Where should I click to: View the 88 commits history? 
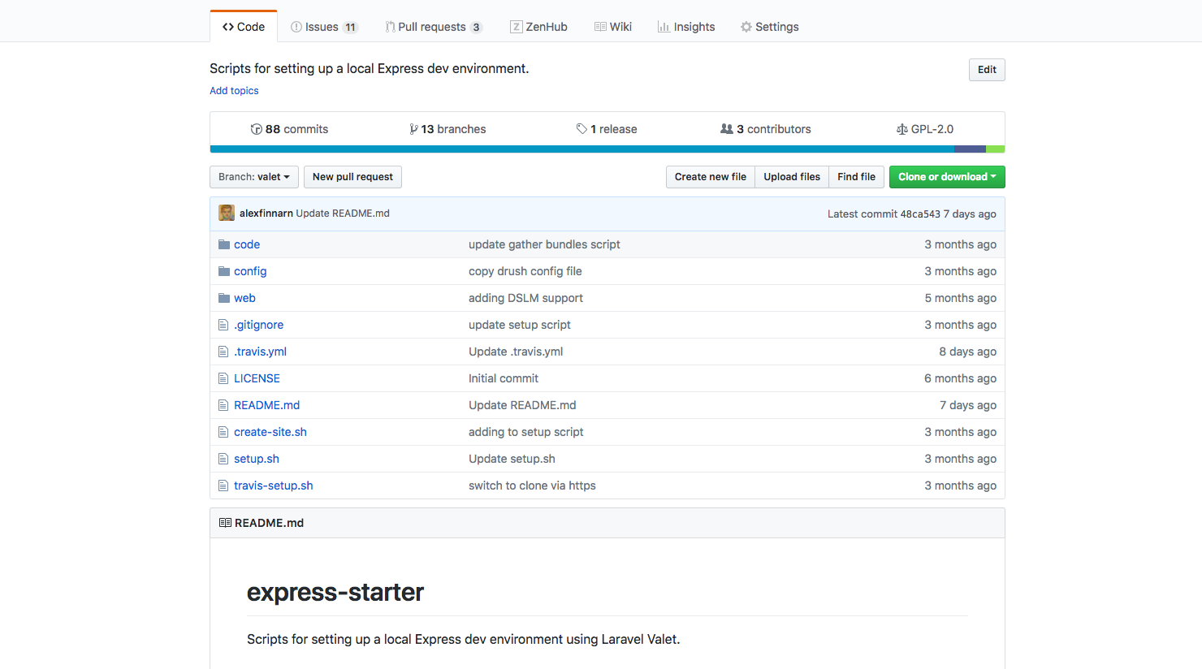[289, 129]
